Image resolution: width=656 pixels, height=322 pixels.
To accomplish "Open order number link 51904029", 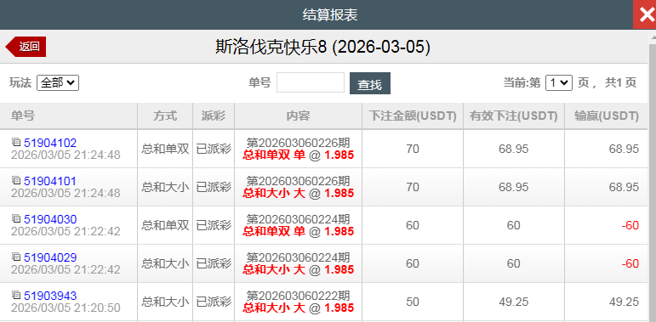I will tap(50, 257).
